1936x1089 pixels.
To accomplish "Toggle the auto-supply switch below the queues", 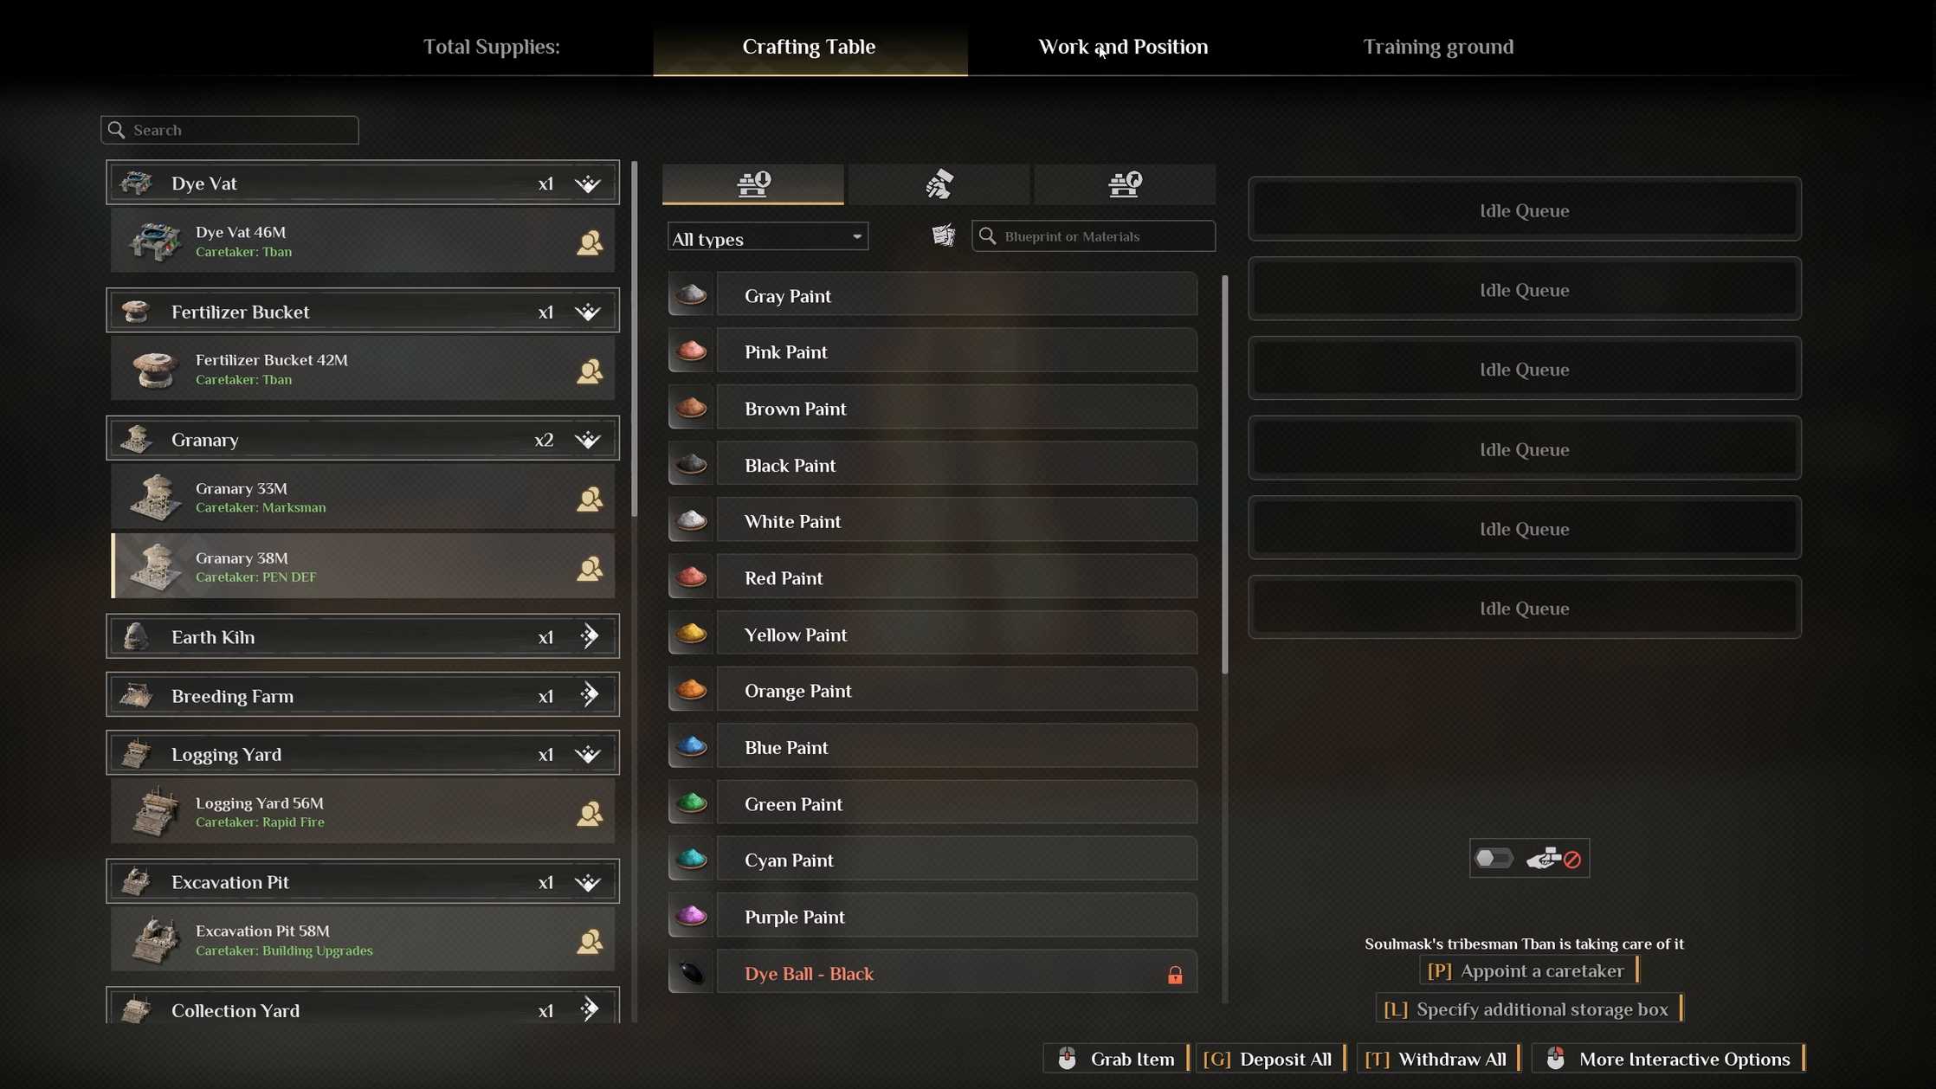I will [1494, 858].
